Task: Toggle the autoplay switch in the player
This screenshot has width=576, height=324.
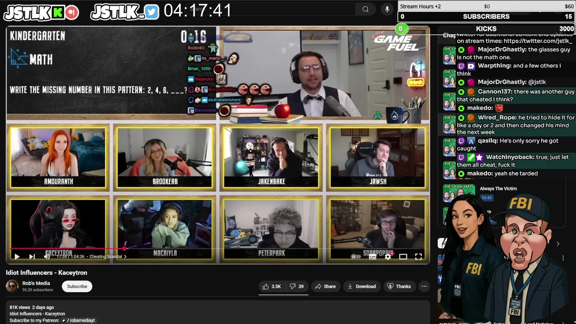Action: tap(356, 256)
